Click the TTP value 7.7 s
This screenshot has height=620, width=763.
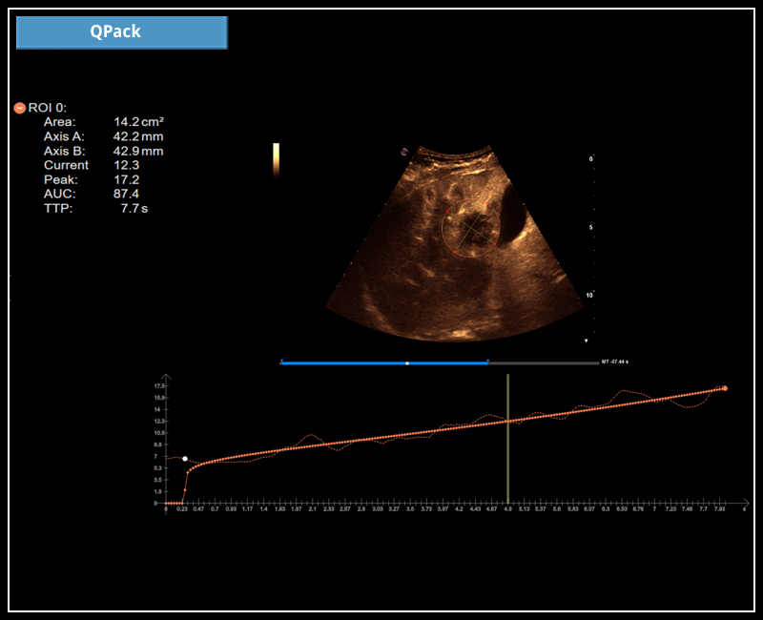[134, 208]
